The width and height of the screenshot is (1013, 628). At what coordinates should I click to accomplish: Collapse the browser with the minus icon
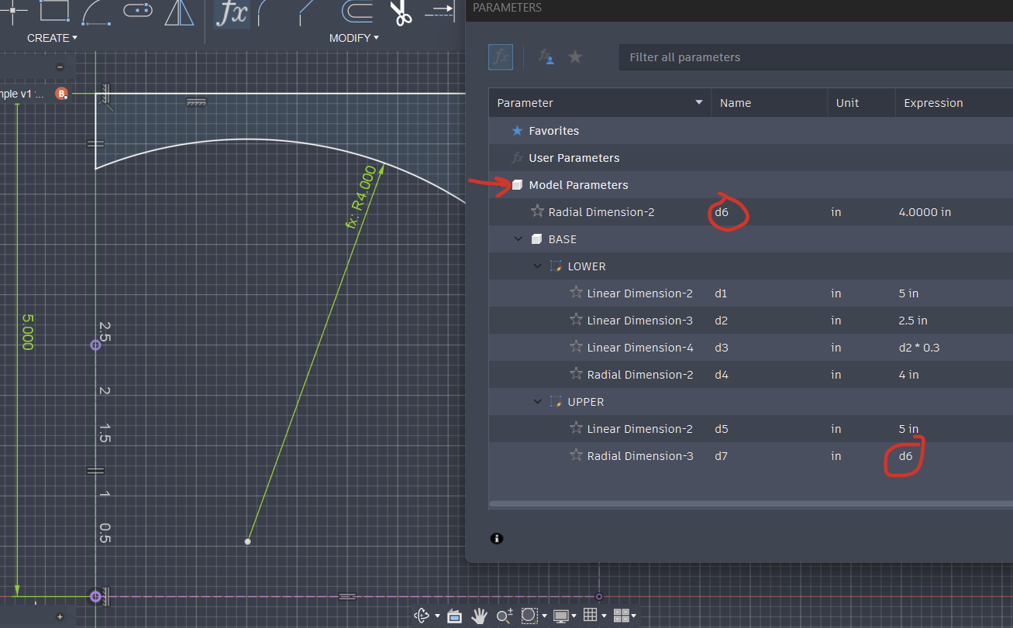[x=60, y=67]
